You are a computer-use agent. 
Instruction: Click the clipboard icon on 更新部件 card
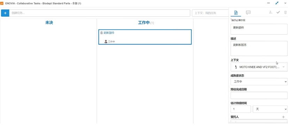[101, 33]
